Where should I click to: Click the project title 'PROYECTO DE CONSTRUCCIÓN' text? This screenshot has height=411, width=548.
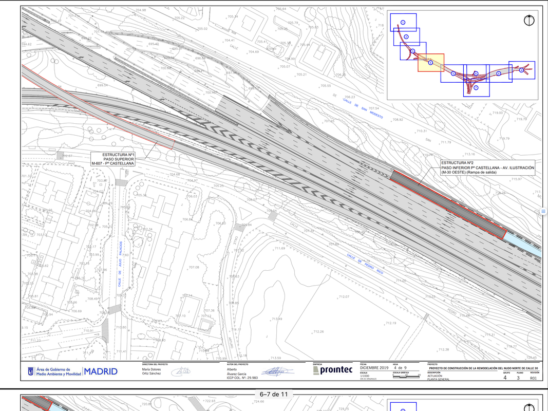click(x=483, y=368)
